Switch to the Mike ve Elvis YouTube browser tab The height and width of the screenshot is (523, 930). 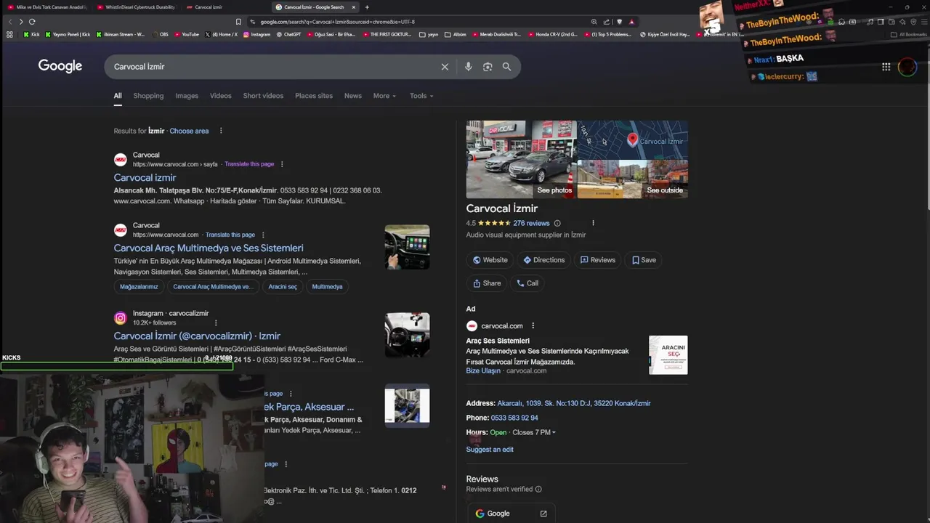46,7
